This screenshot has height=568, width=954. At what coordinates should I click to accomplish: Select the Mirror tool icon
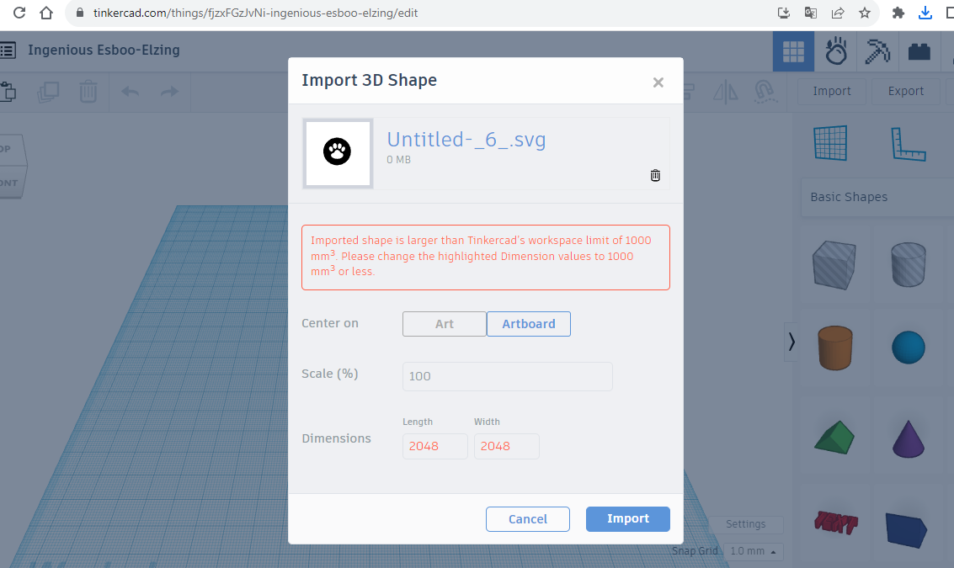tap(725, 92)
